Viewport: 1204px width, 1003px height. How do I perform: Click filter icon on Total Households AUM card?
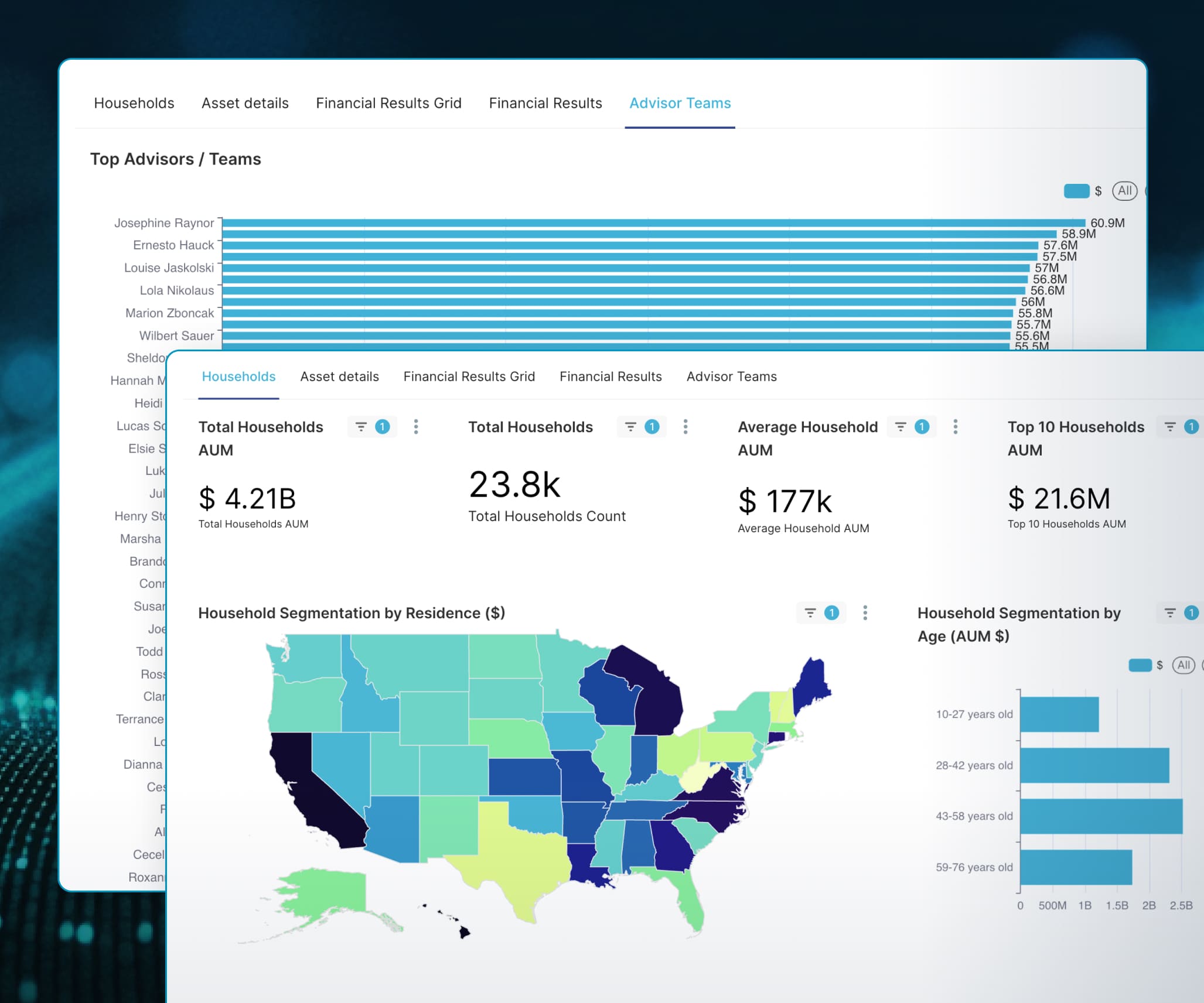click(x=361, y=427)
